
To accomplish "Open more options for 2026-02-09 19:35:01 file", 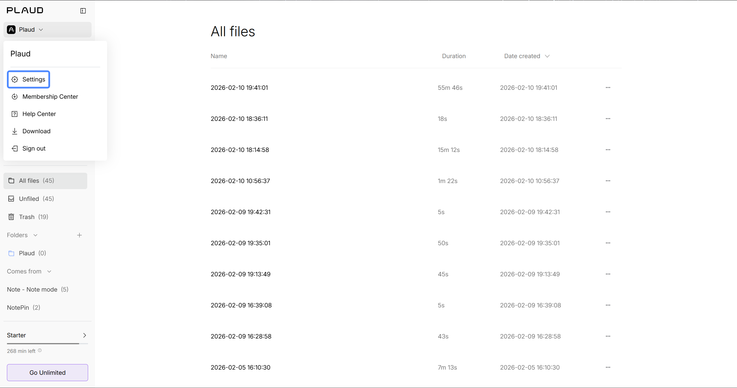I will pyautogui.click(x=608, y=243).
